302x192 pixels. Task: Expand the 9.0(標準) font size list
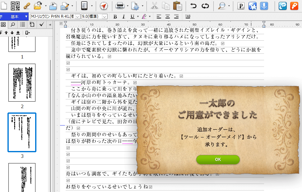(x=105, y=17)
